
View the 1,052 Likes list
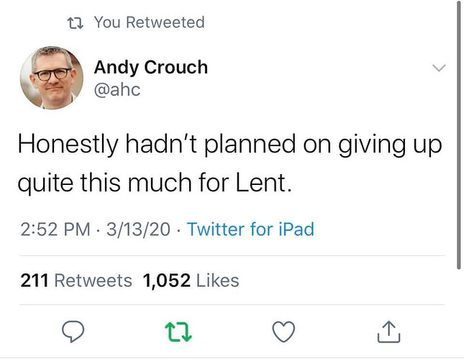(x=191, y=281)
